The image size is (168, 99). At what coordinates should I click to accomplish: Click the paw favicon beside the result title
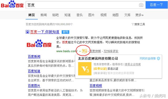28,32
